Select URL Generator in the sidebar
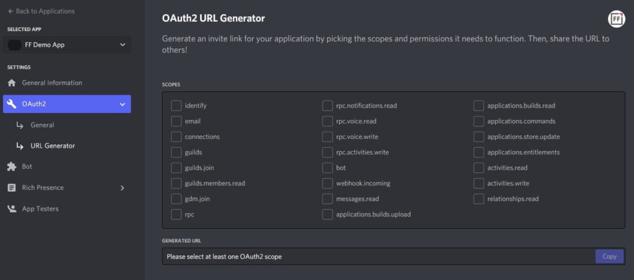This screenshot has width=634, height=280. click(x=53, y=146)
